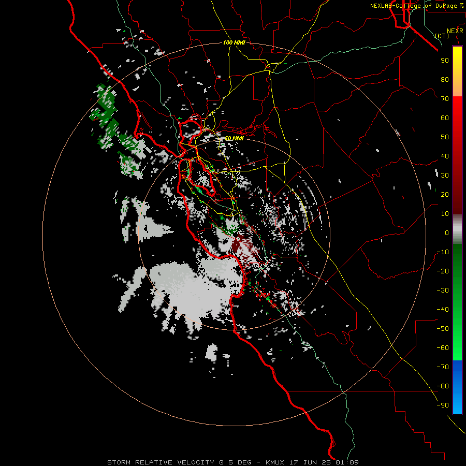Click the -20 value on the velocity scale

(x=443, y=271)
